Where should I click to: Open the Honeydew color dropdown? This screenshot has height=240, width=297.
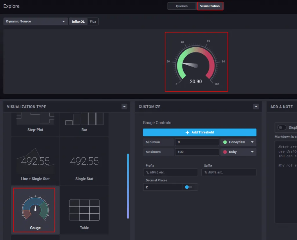pyautogui.click(x=238, y=142)
